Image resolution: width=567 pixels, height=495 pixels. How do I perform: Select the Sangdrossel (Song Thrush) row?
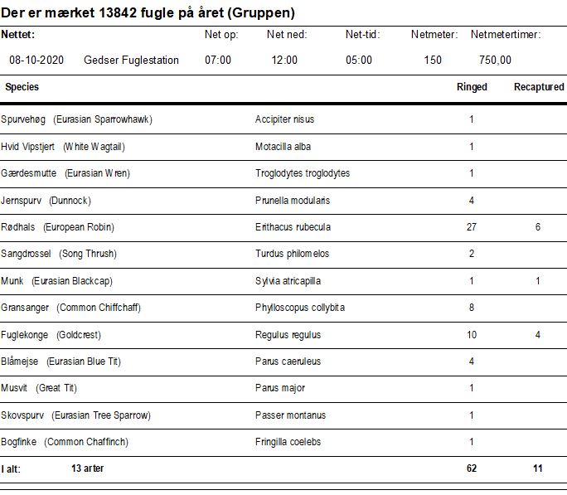[x=283, y=255]
